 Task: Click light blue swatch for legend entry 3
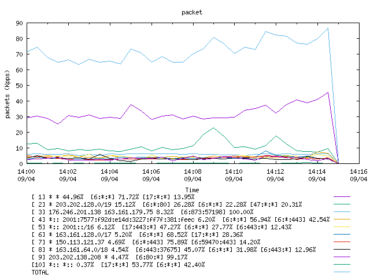[x=342, y=212]
